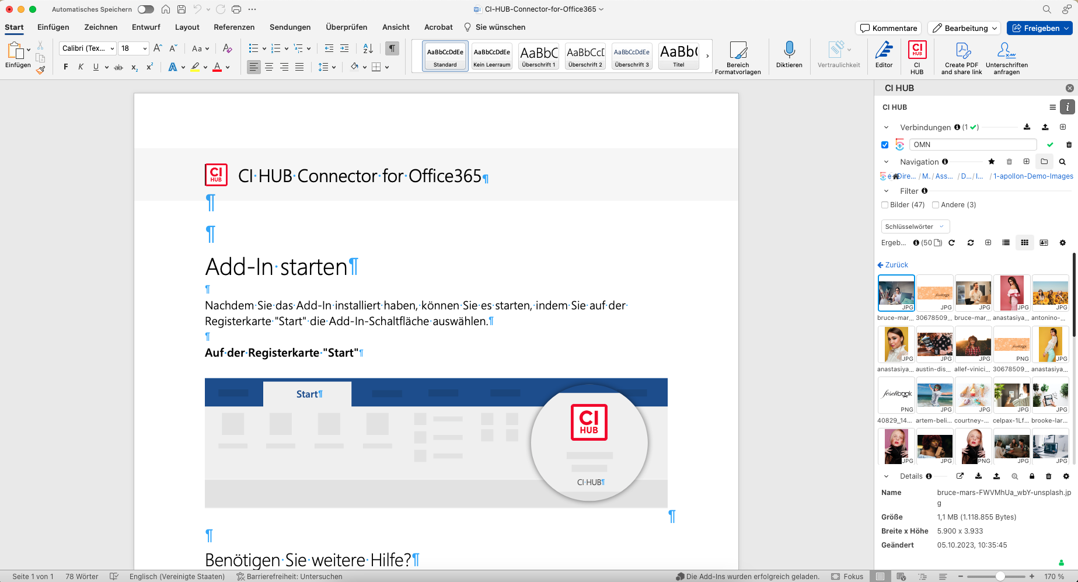
Task: Collapse the Verbindungen section
Action: [x=886, y=127]
